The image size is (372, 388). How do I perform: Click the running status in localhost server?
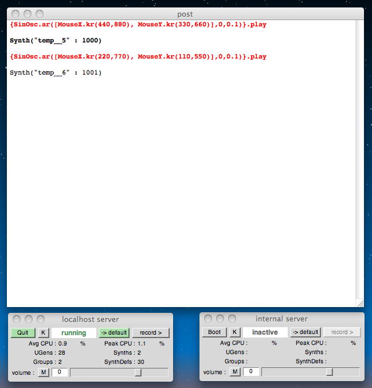[74, 333]
